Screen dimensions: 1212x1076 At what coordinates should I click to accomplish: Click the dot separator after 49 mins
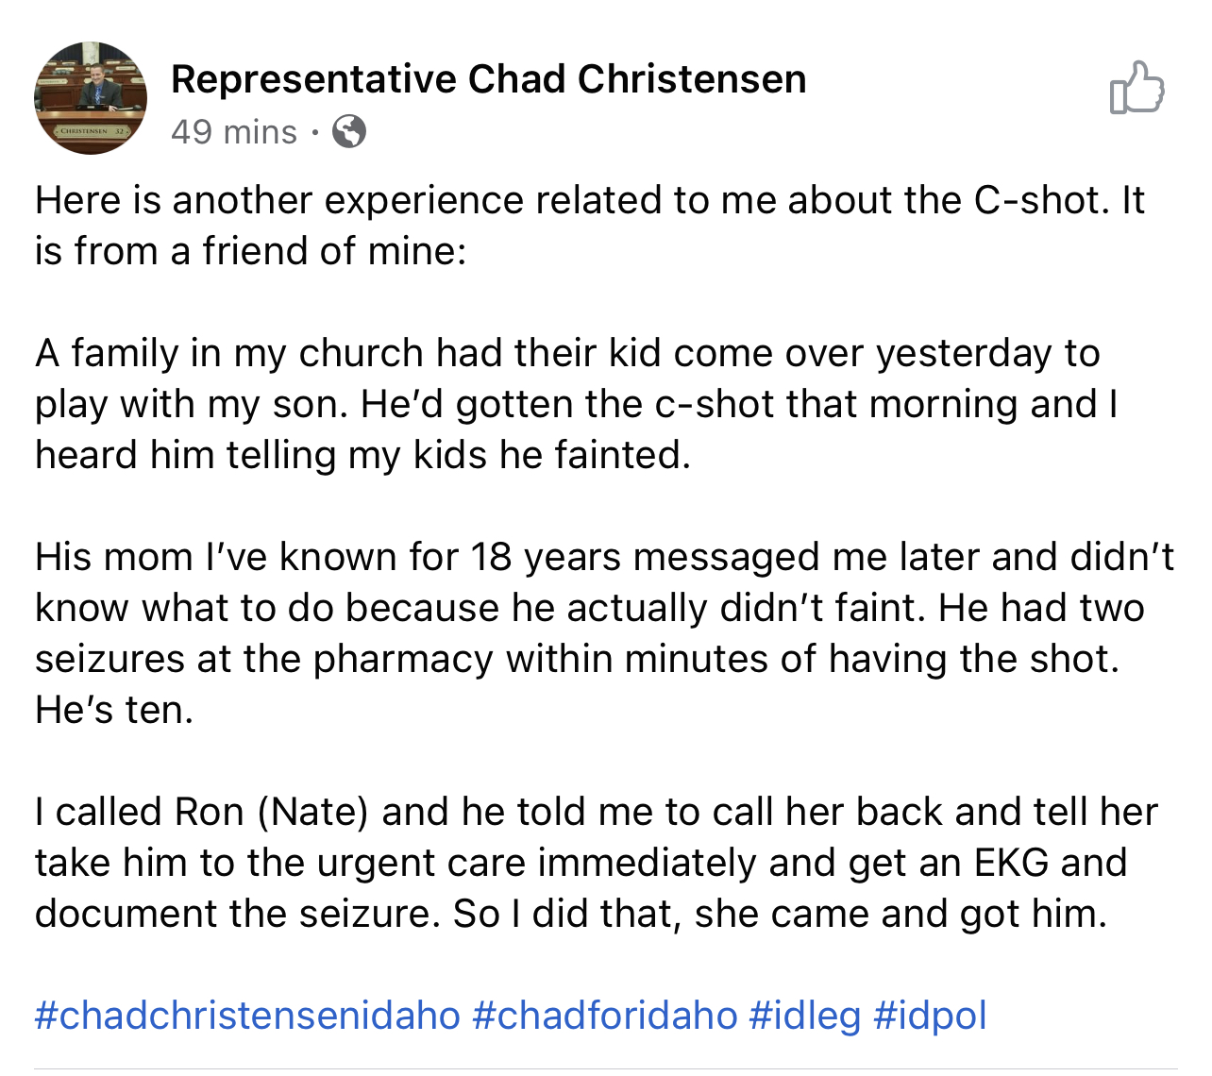(x=316, y=132)
